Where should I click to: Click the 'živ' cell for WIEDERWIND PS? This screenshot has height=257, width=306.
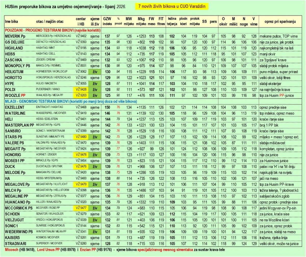pyautogui.click(x=95, y=232)
